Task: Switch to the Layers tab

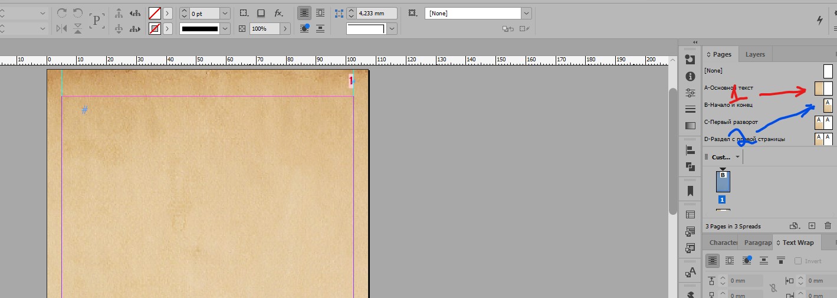Action: point(755,54)
